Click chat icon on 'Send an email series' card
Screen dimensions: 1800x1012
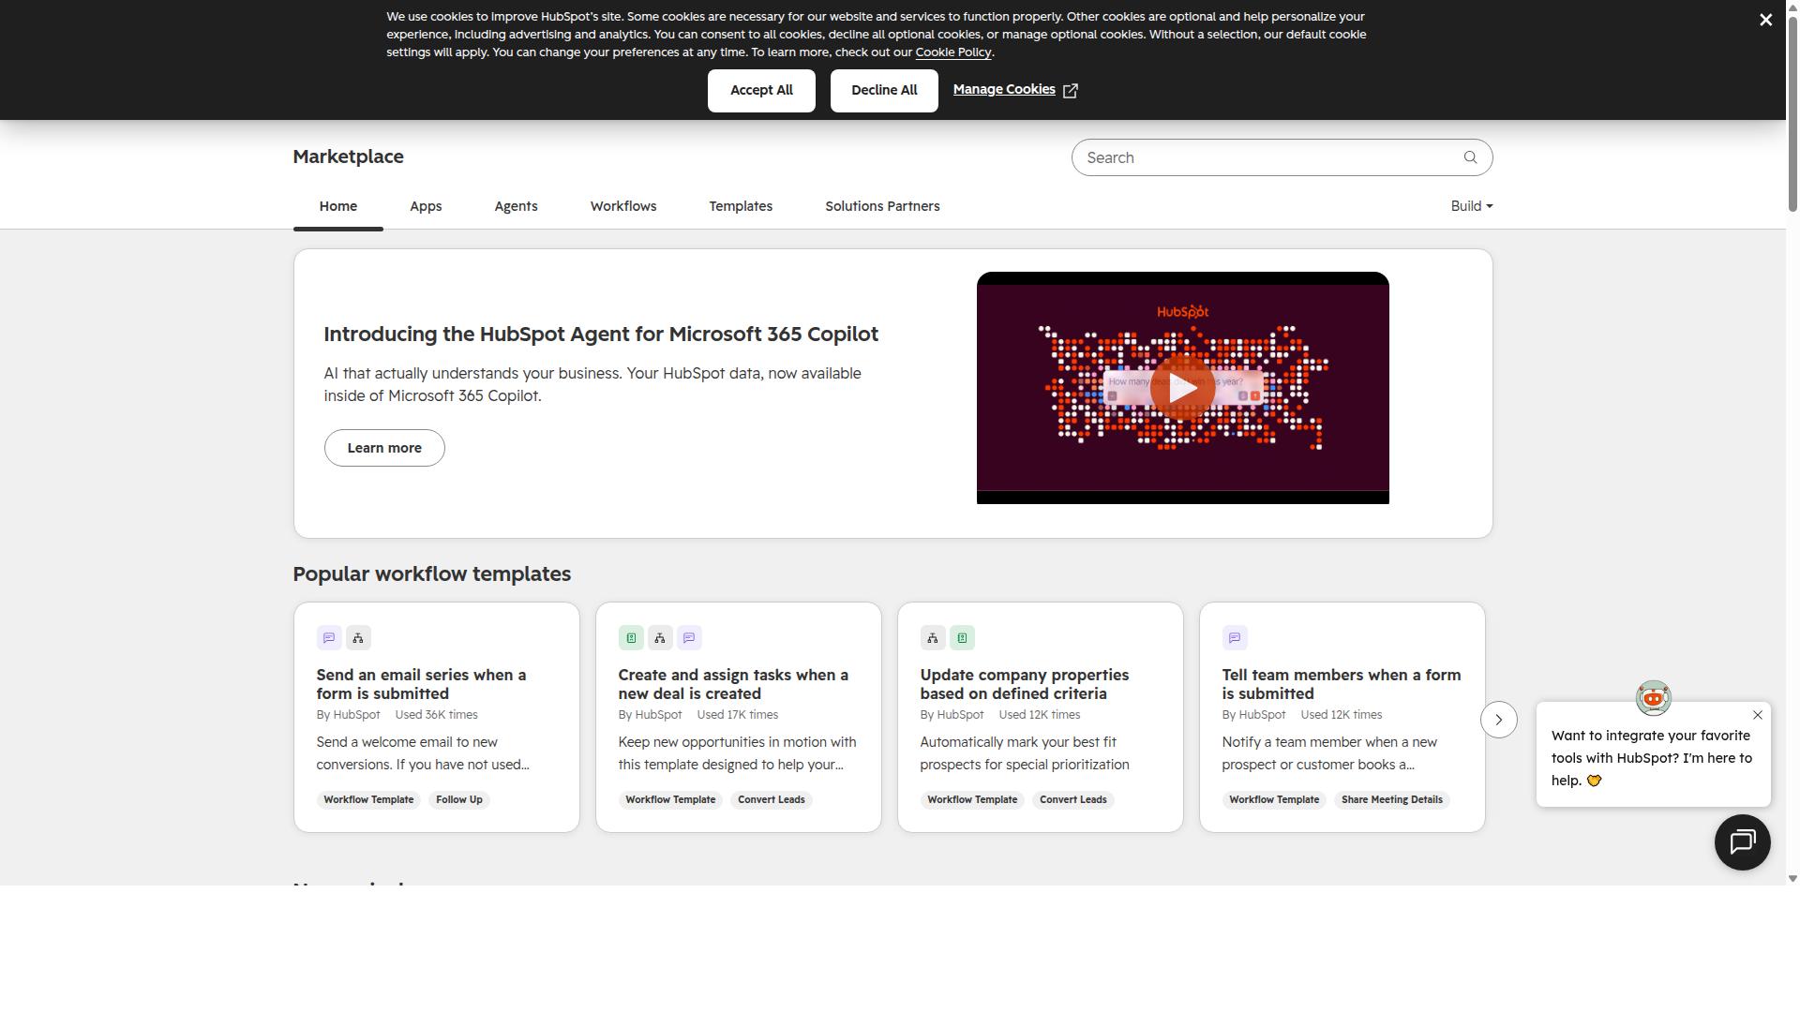[x=329, y=638]
